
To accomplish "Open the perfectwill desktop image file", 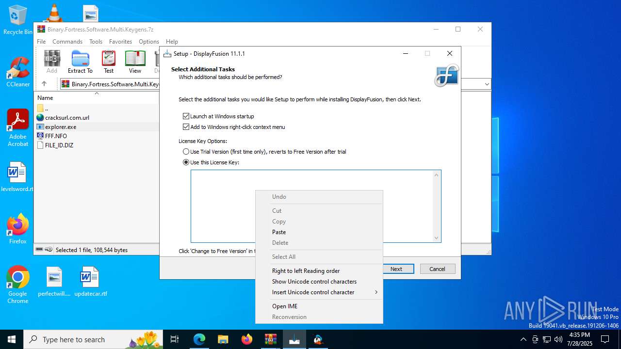I will (x=54, y=281).
